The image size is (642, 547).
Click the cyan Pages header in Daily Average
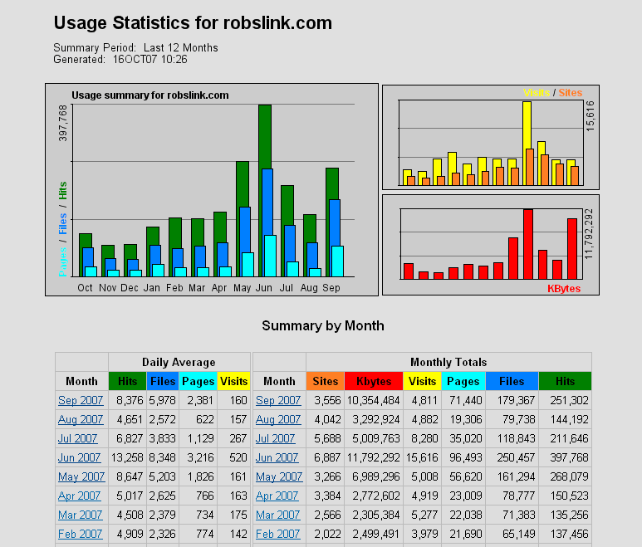198,381
